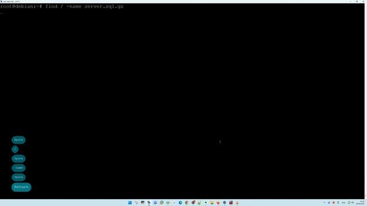The height and width of the screenshot is (206, 367).
Task: Open network and volume tray group
Action: point(350,203)
